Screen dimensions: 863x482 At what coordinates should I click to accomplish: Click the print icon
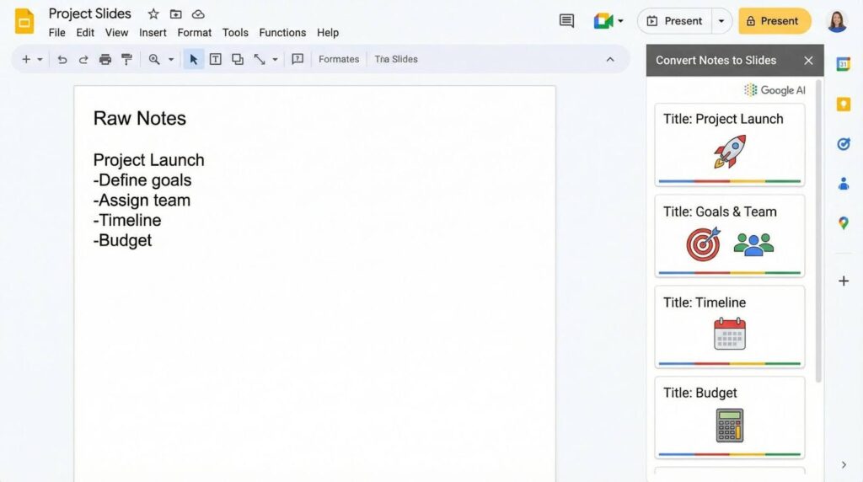(105, 60)
